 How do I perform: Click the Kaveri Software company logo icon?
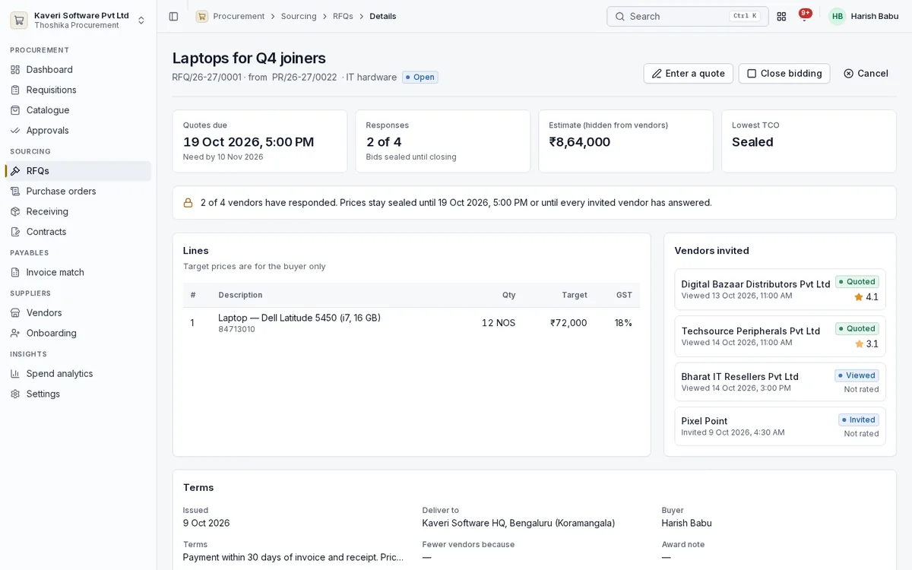coord(19,20)
